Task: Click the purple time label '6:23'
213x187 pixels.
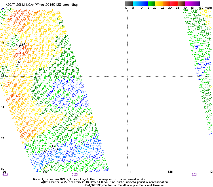Action: [x=75, y=175]
